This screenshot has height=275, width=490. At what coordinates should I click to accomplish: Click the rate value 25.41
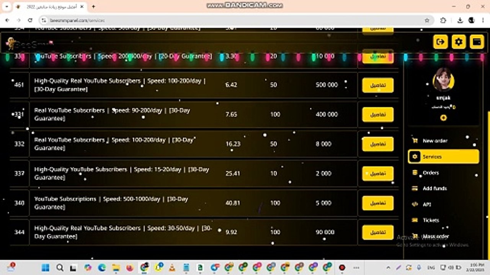(233, 173)
